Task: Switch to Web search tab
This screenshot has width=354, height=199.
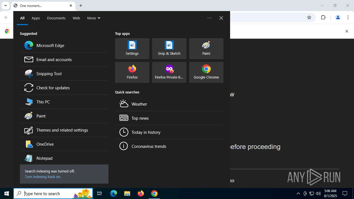Action: pos(76,18)
